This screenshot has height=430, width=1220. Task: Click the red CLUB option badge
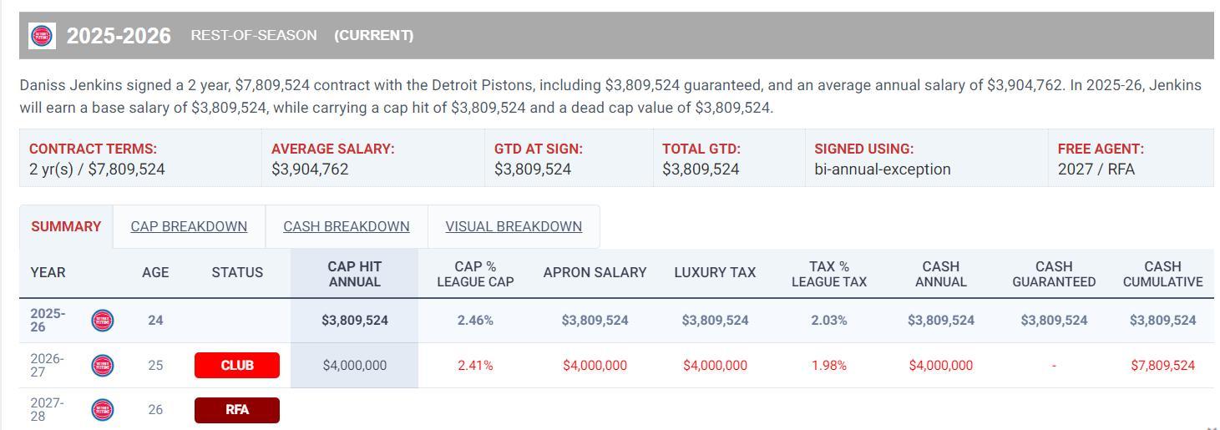237,365
